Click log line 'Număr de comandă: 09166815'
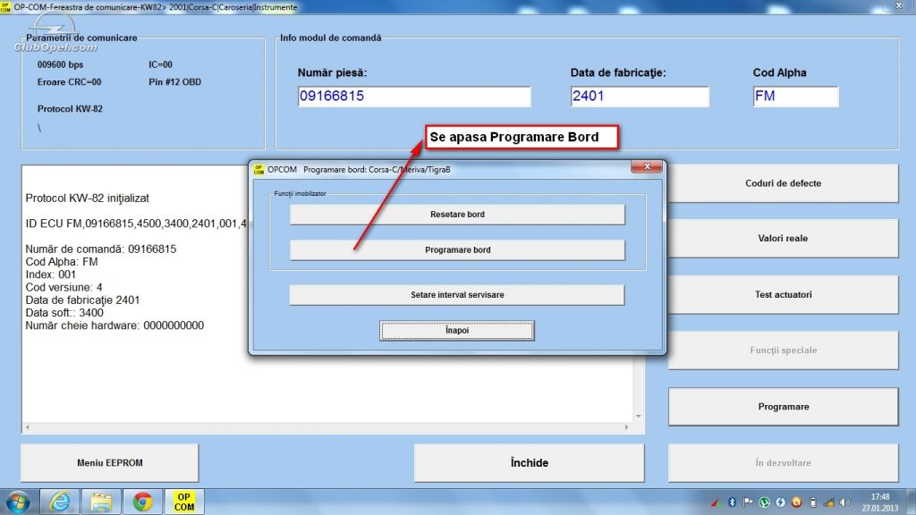Viewport: 916px width, 515px height. [x=100, y=249]
